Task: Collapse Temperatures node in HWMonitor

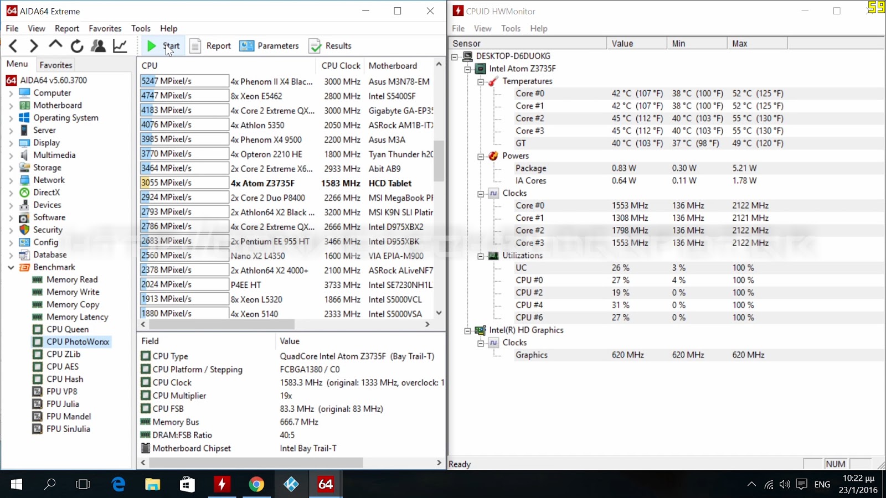Action: [x=481, y=81]
